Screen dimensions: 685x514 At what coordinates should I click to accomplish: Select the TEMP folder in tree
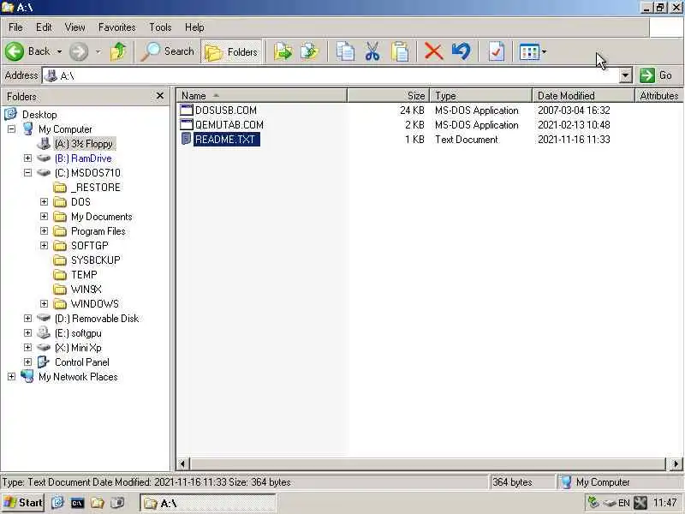tap(84, 275)
